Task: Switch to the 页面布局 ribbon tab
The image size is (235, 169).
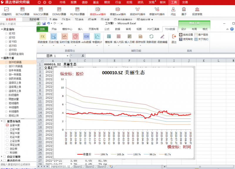Action: pyautogui.click(x=93, y=29)
